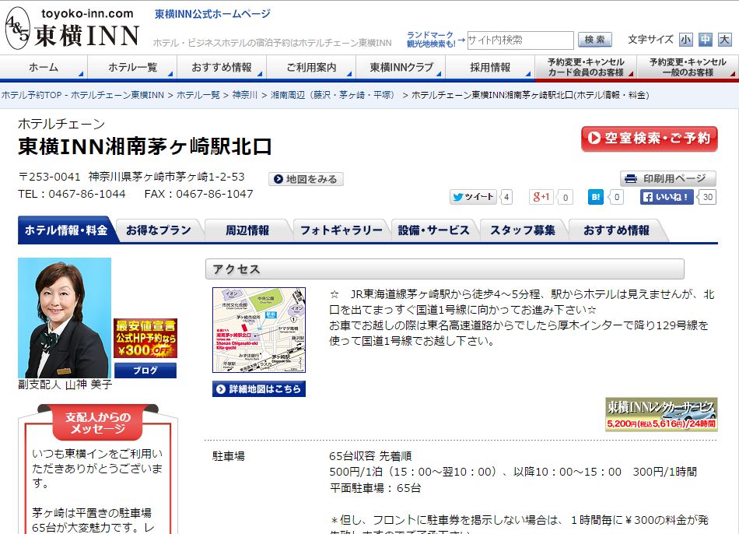Set font size to medium 中
This screenshot has width=739, height=534.
click(x=705, y=40)
